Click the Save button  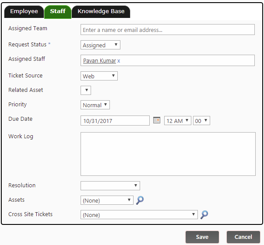click(x=202, y=237)
